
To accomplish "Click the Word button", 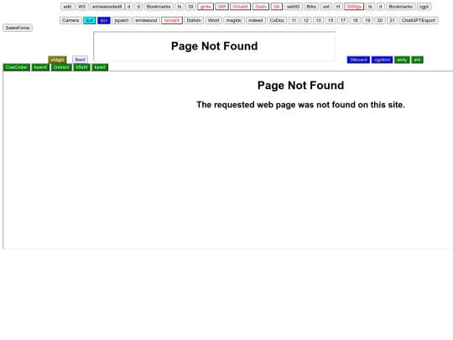I will coord(214,20).
